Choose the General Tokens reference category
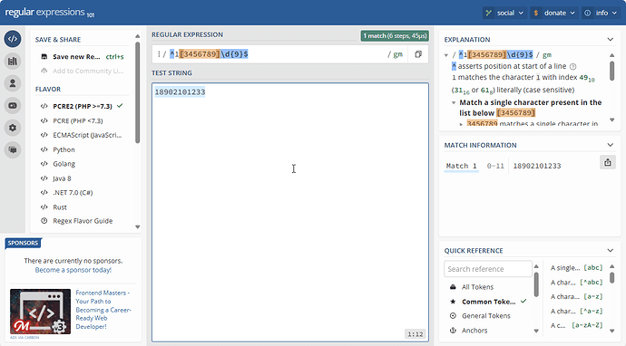 tap(486, 316)
